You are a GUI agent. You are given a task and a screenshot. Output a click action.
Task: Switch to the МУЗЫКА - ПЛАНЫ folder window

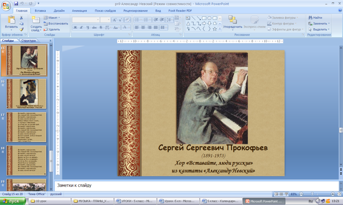(93, 201)
